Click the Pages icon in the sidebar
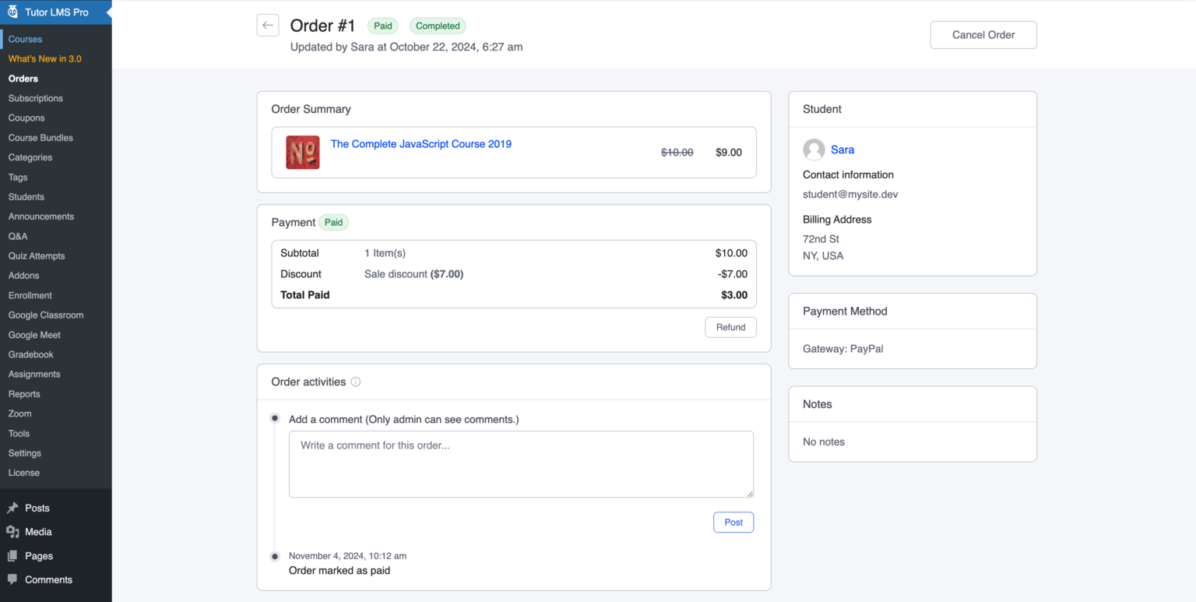1196x602 pixels. pyautogui.click(x=12, y=556)
